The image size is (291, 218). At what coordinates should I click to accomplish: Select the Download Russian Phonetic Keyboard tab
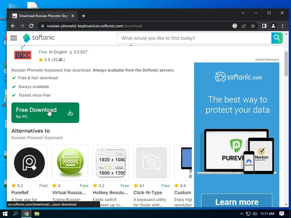coord(43,16)
